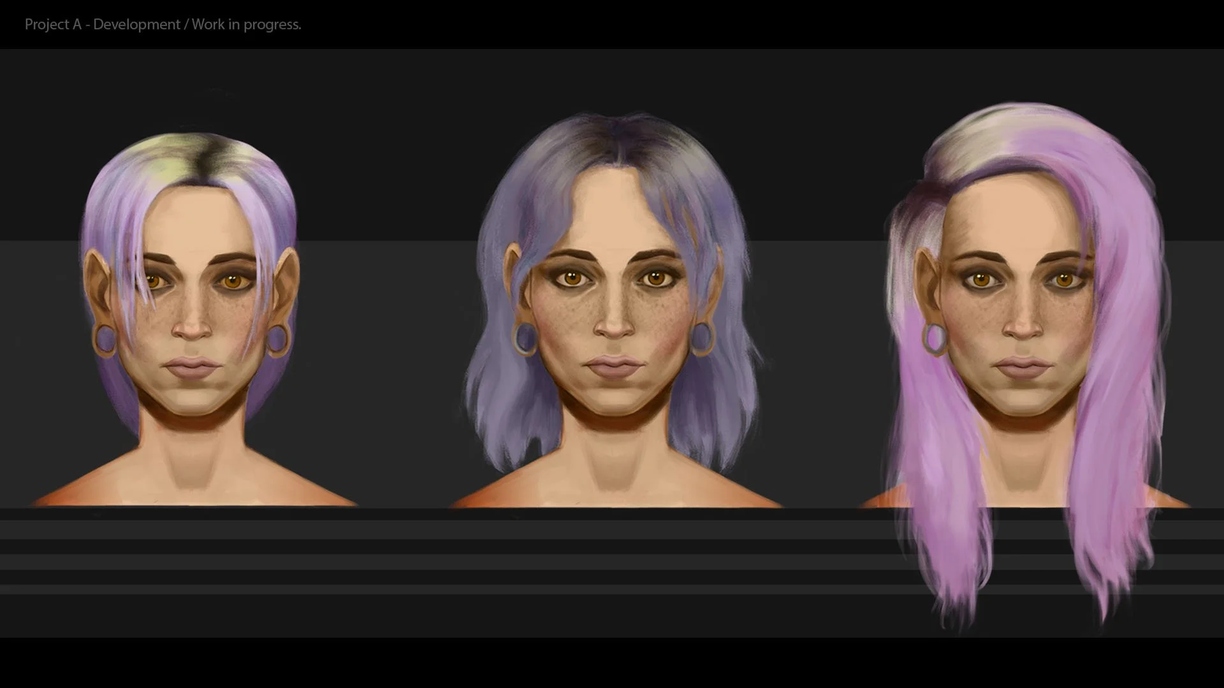Click the 'Project A - Development' caption text
This screenshot has height=688, width=1224.
pos(102,24)
